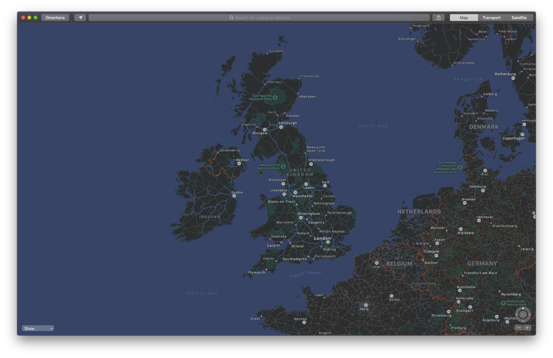Select the DENMARK country label
Screen dimensions: 553x358
pyautogui.click(x=484, y=127)
